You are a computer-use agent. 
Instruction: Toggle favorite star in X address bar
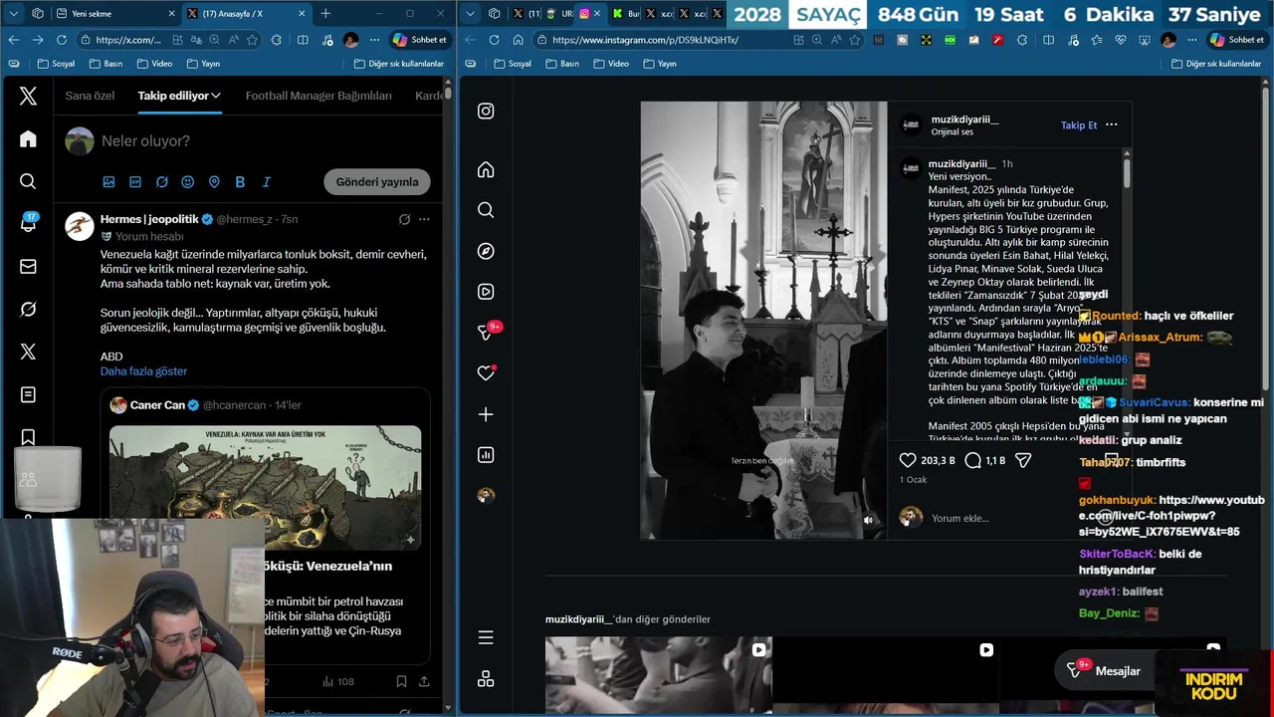[252, 40]
